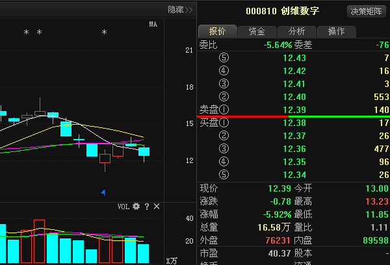This screenshot has width=390, height=265.
Task: Click the circled ⑤ buy-side level icon
Action: pos(224,175)
